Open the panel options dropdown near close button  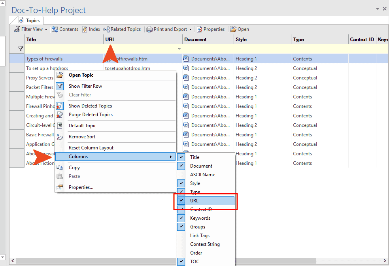378,9
